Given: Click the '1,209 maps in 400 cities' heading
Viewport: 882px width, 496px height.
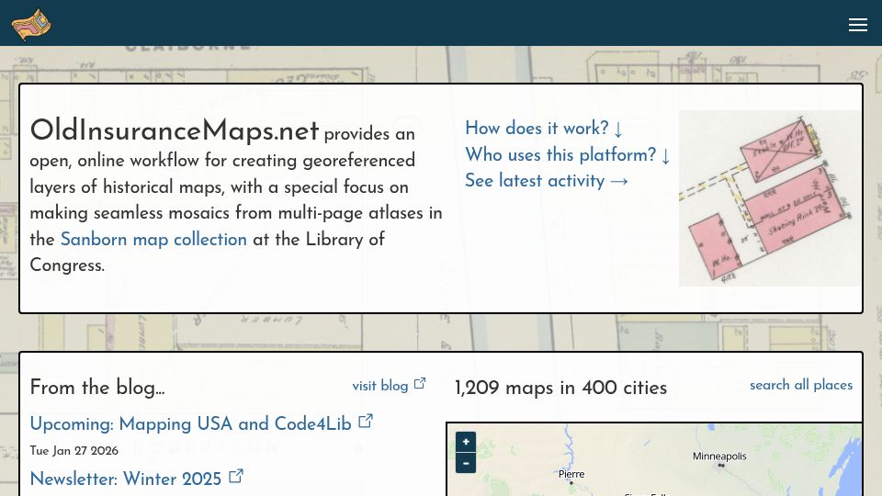Looking at the screenshot, I should (560, 388).
